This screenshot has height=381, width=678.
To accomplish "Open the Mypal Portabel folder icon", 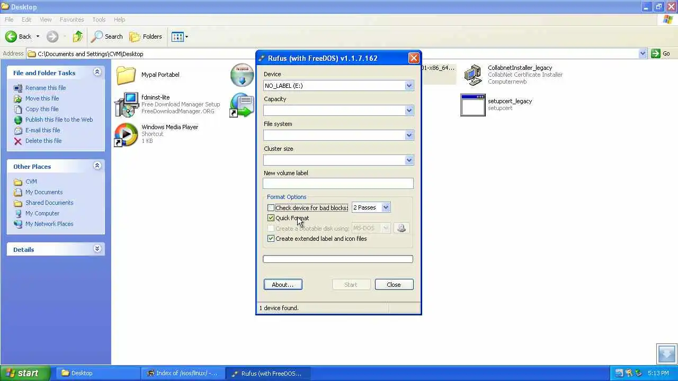I will tap(126, 75).
